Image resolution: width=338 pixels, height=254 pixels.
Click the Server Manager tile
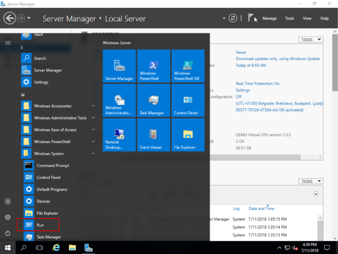pyautogui.click(x=119, y=66)
